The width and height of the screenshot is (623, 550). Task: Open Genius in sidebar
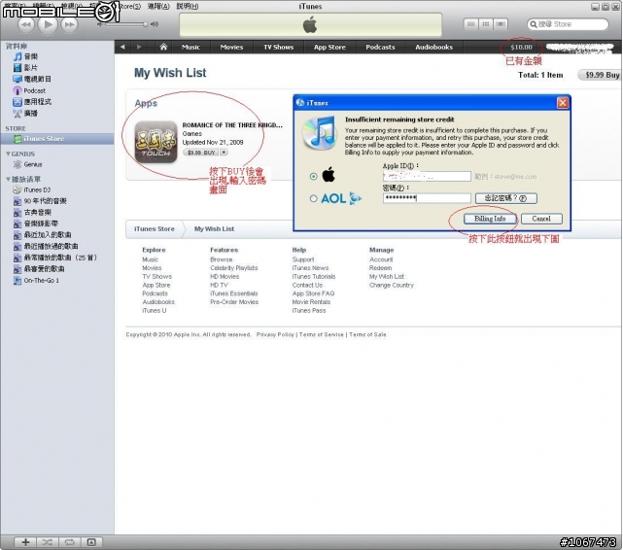(x=28, y=164)
